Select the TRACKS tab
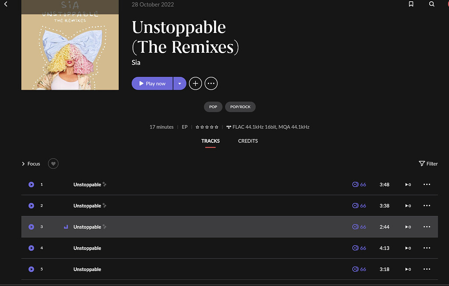 coord(210,141)
